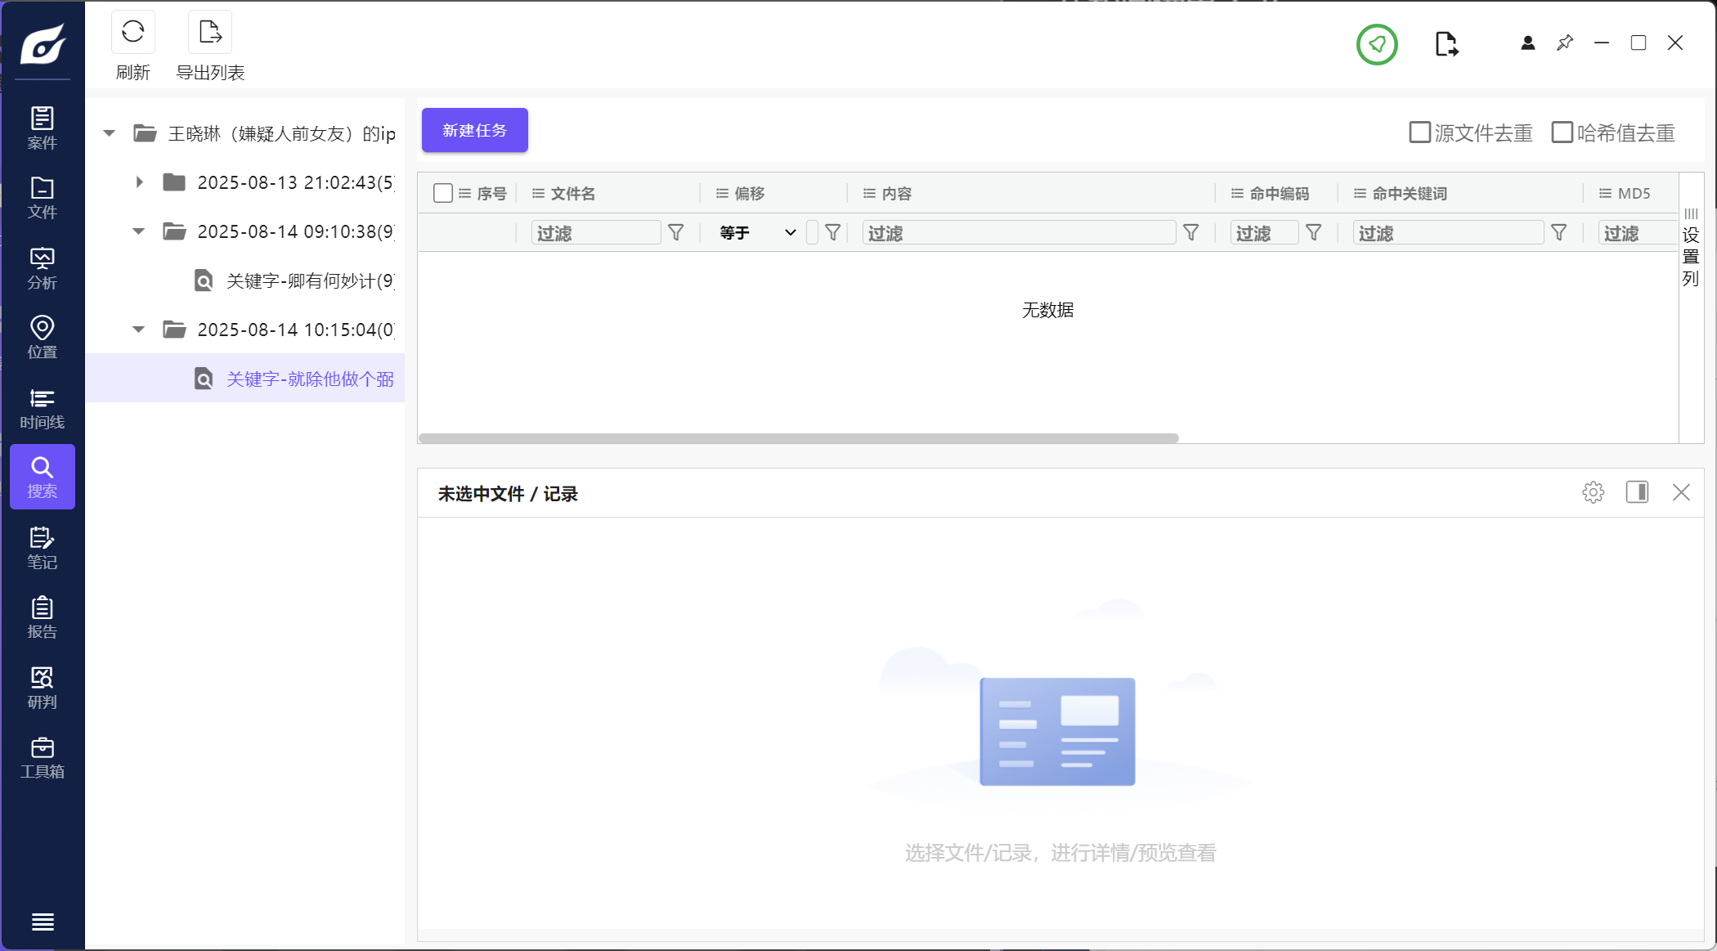Switch to the Report (报告) sidebar tab

[x=42, y=617]
